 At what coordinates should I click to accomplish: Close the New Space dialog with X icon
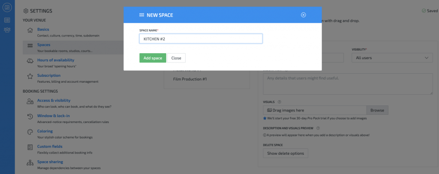[304, 15]
